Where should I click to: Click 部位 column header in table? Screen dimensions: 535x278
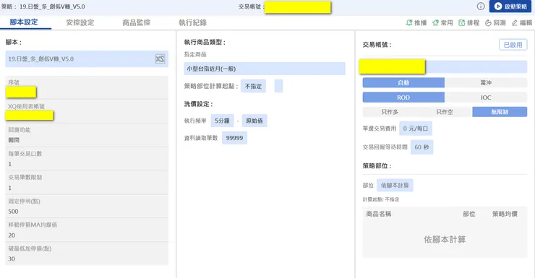[x=468, y=214]
